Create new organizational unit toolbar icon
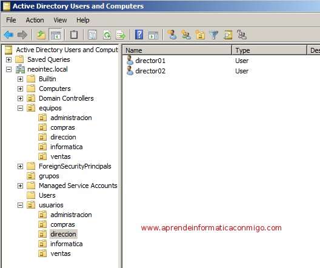320x268 pixels. pos(200,35)
